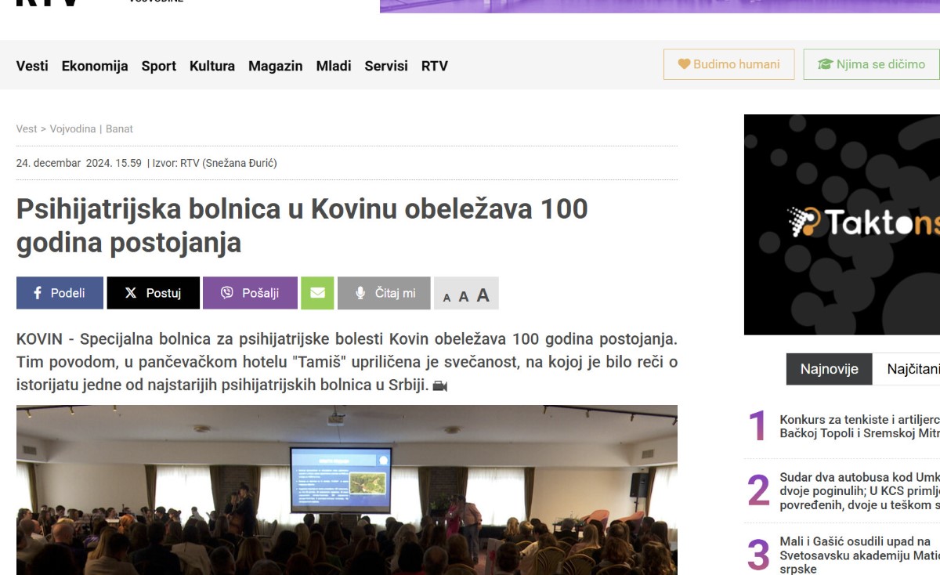Switch to the Najnovije tab

[x=829, y=369]
